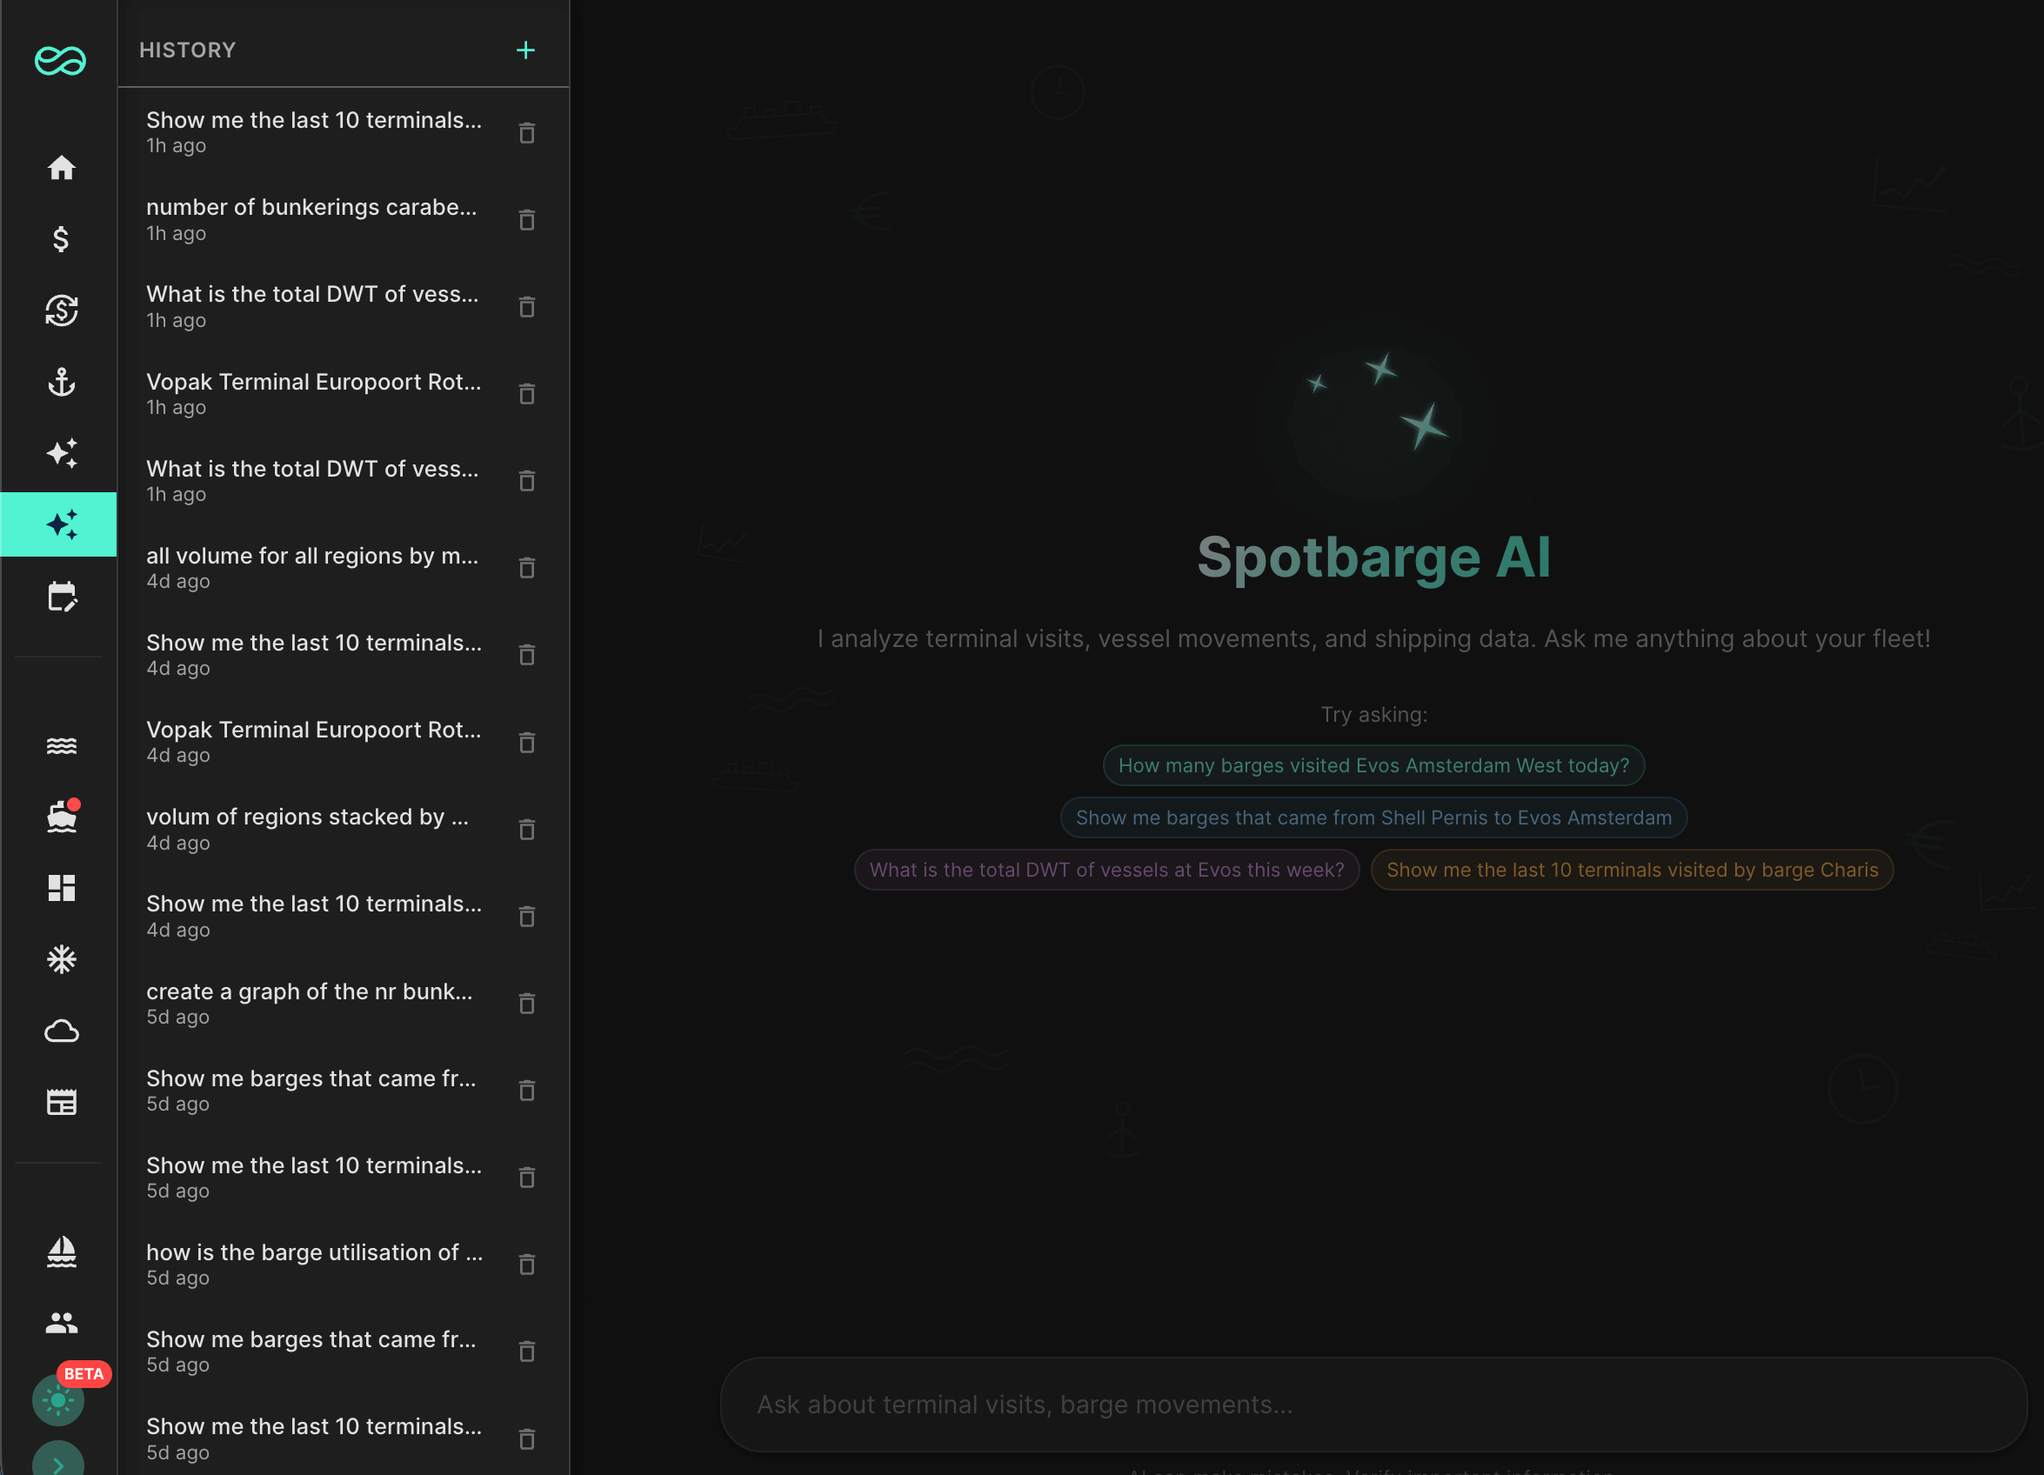Delete 'number of bunkerings carabe...' chat
Screen dimensions: 2044x1475
click(x=527, y=220)
